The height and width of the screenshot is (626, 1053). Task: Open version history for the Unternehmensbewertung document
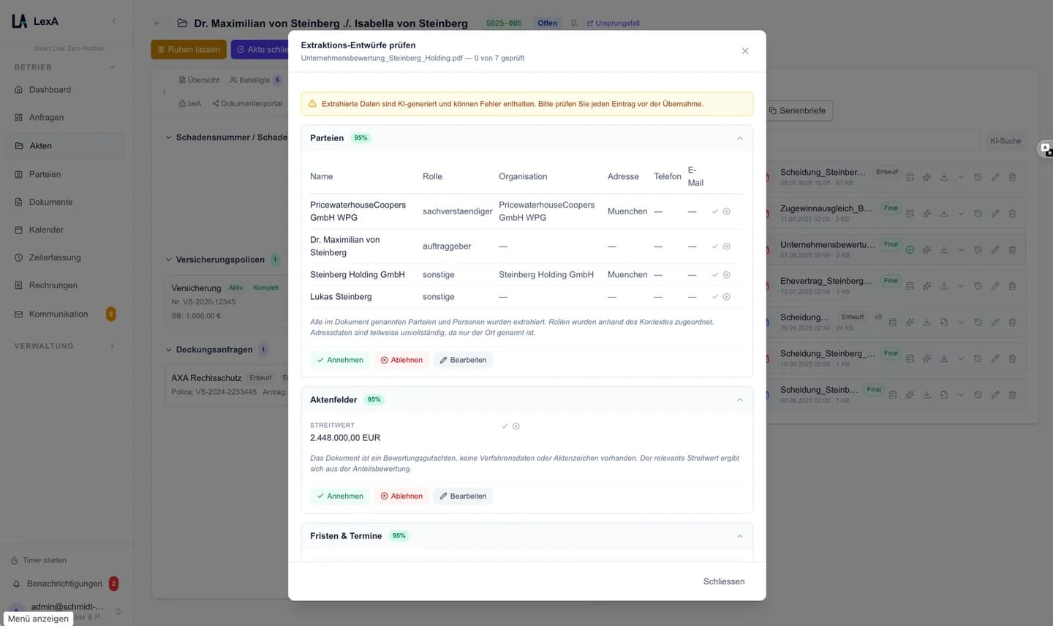[x=978, y=249]
